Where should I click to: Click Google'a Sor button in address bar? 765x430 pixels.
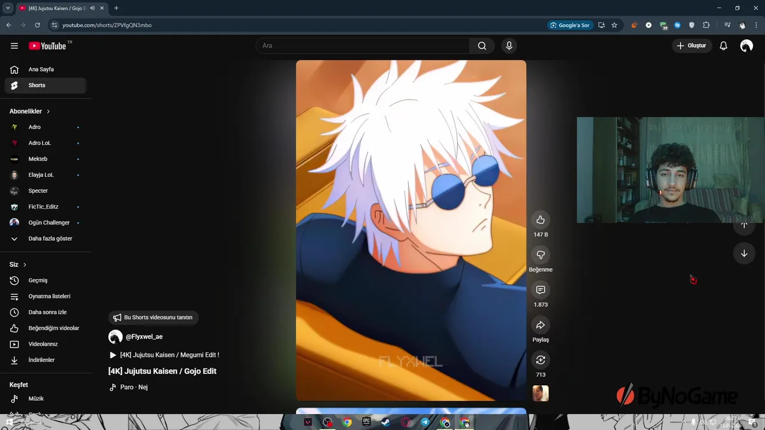[x=570, y=25]
